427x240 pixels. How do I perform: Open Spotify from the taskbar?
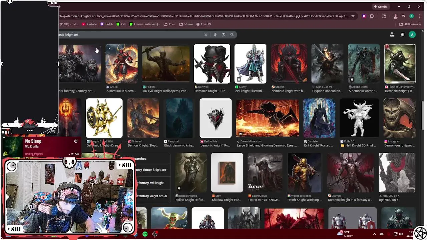click(145, 234)
